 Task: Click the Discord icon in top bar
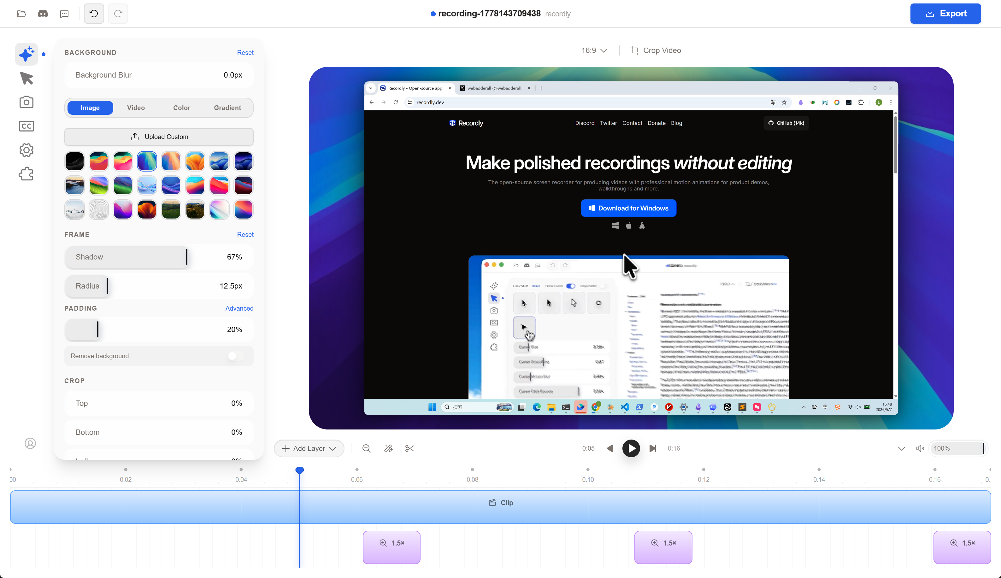43,14
